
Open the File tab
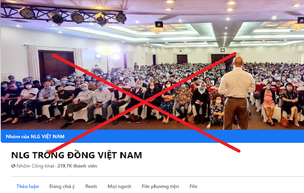(x=193, y=186)
